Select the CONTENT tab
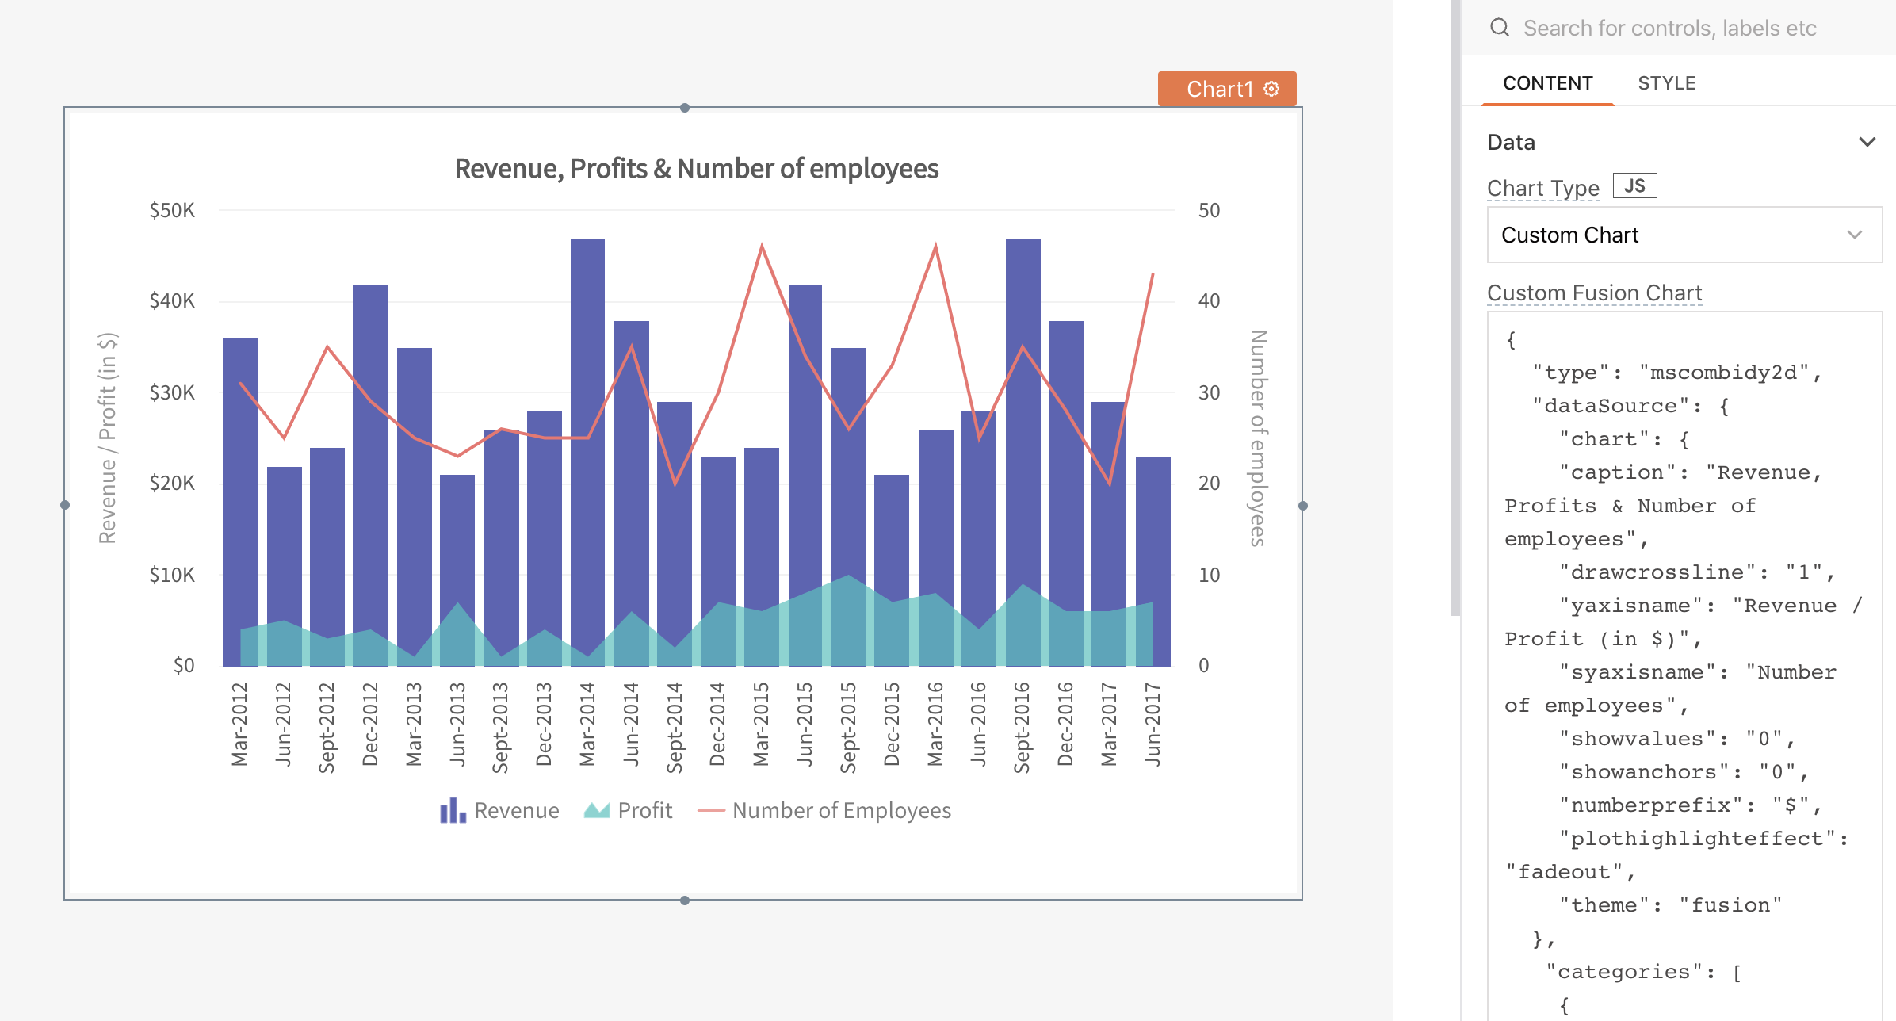 point(1547,83)
